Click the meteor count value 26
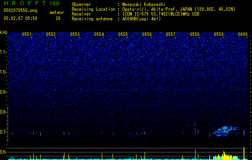Image resolution: width=252 pixels, height=160 pixels. pos(58,18)
